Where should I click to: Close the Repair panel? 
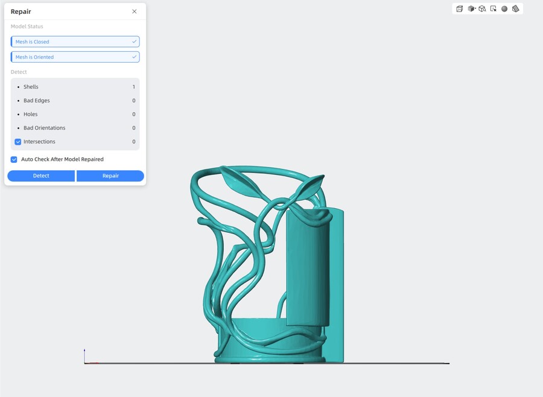point(134,11)
